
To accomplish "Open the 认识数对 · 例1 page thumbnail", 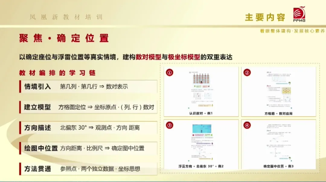I will (201, 91).
